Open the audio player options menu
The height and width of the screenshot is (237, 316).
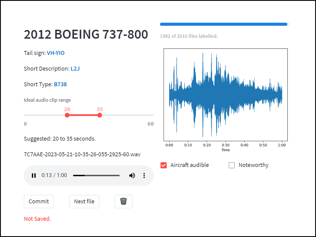[144, 176]
